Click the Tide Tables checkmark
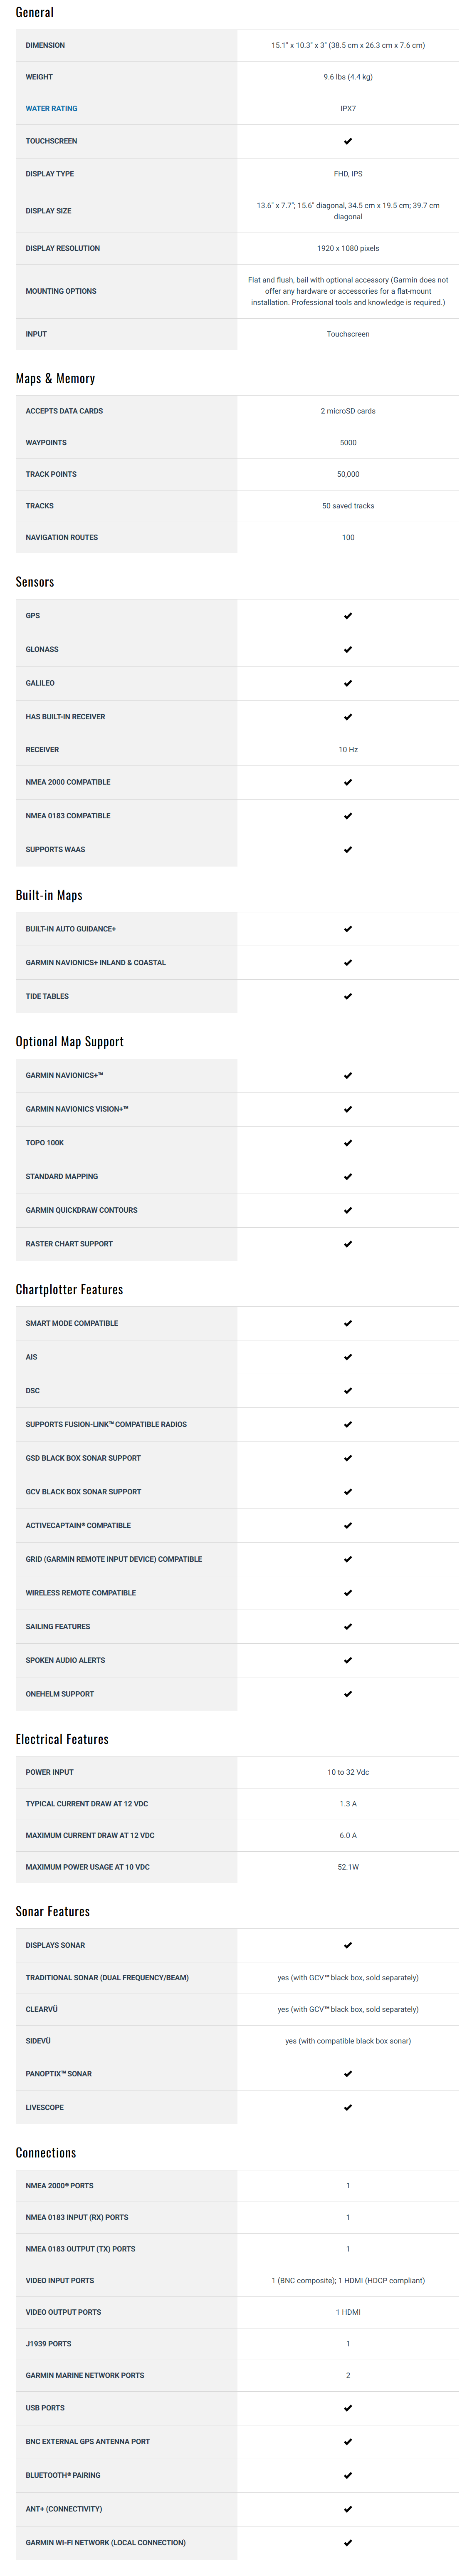Image resolution: width=472 pixels, height=2576 pixels. (x=348, y=996)
